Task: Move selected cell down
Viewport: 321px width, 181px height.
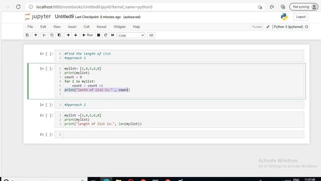Action: click(76, 35)
